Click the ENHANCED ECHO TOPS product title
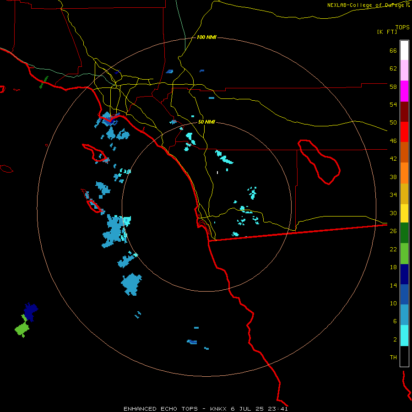412x412 pixels. (x=161, y=409)
